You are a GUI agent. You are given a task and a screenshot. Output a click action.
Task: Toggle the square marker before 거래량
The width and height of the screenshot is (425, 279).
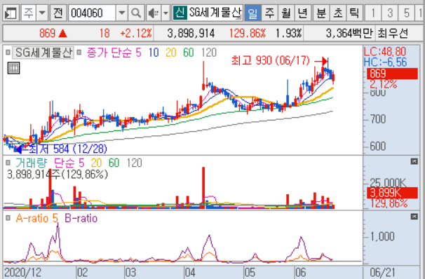pos(8,163)
